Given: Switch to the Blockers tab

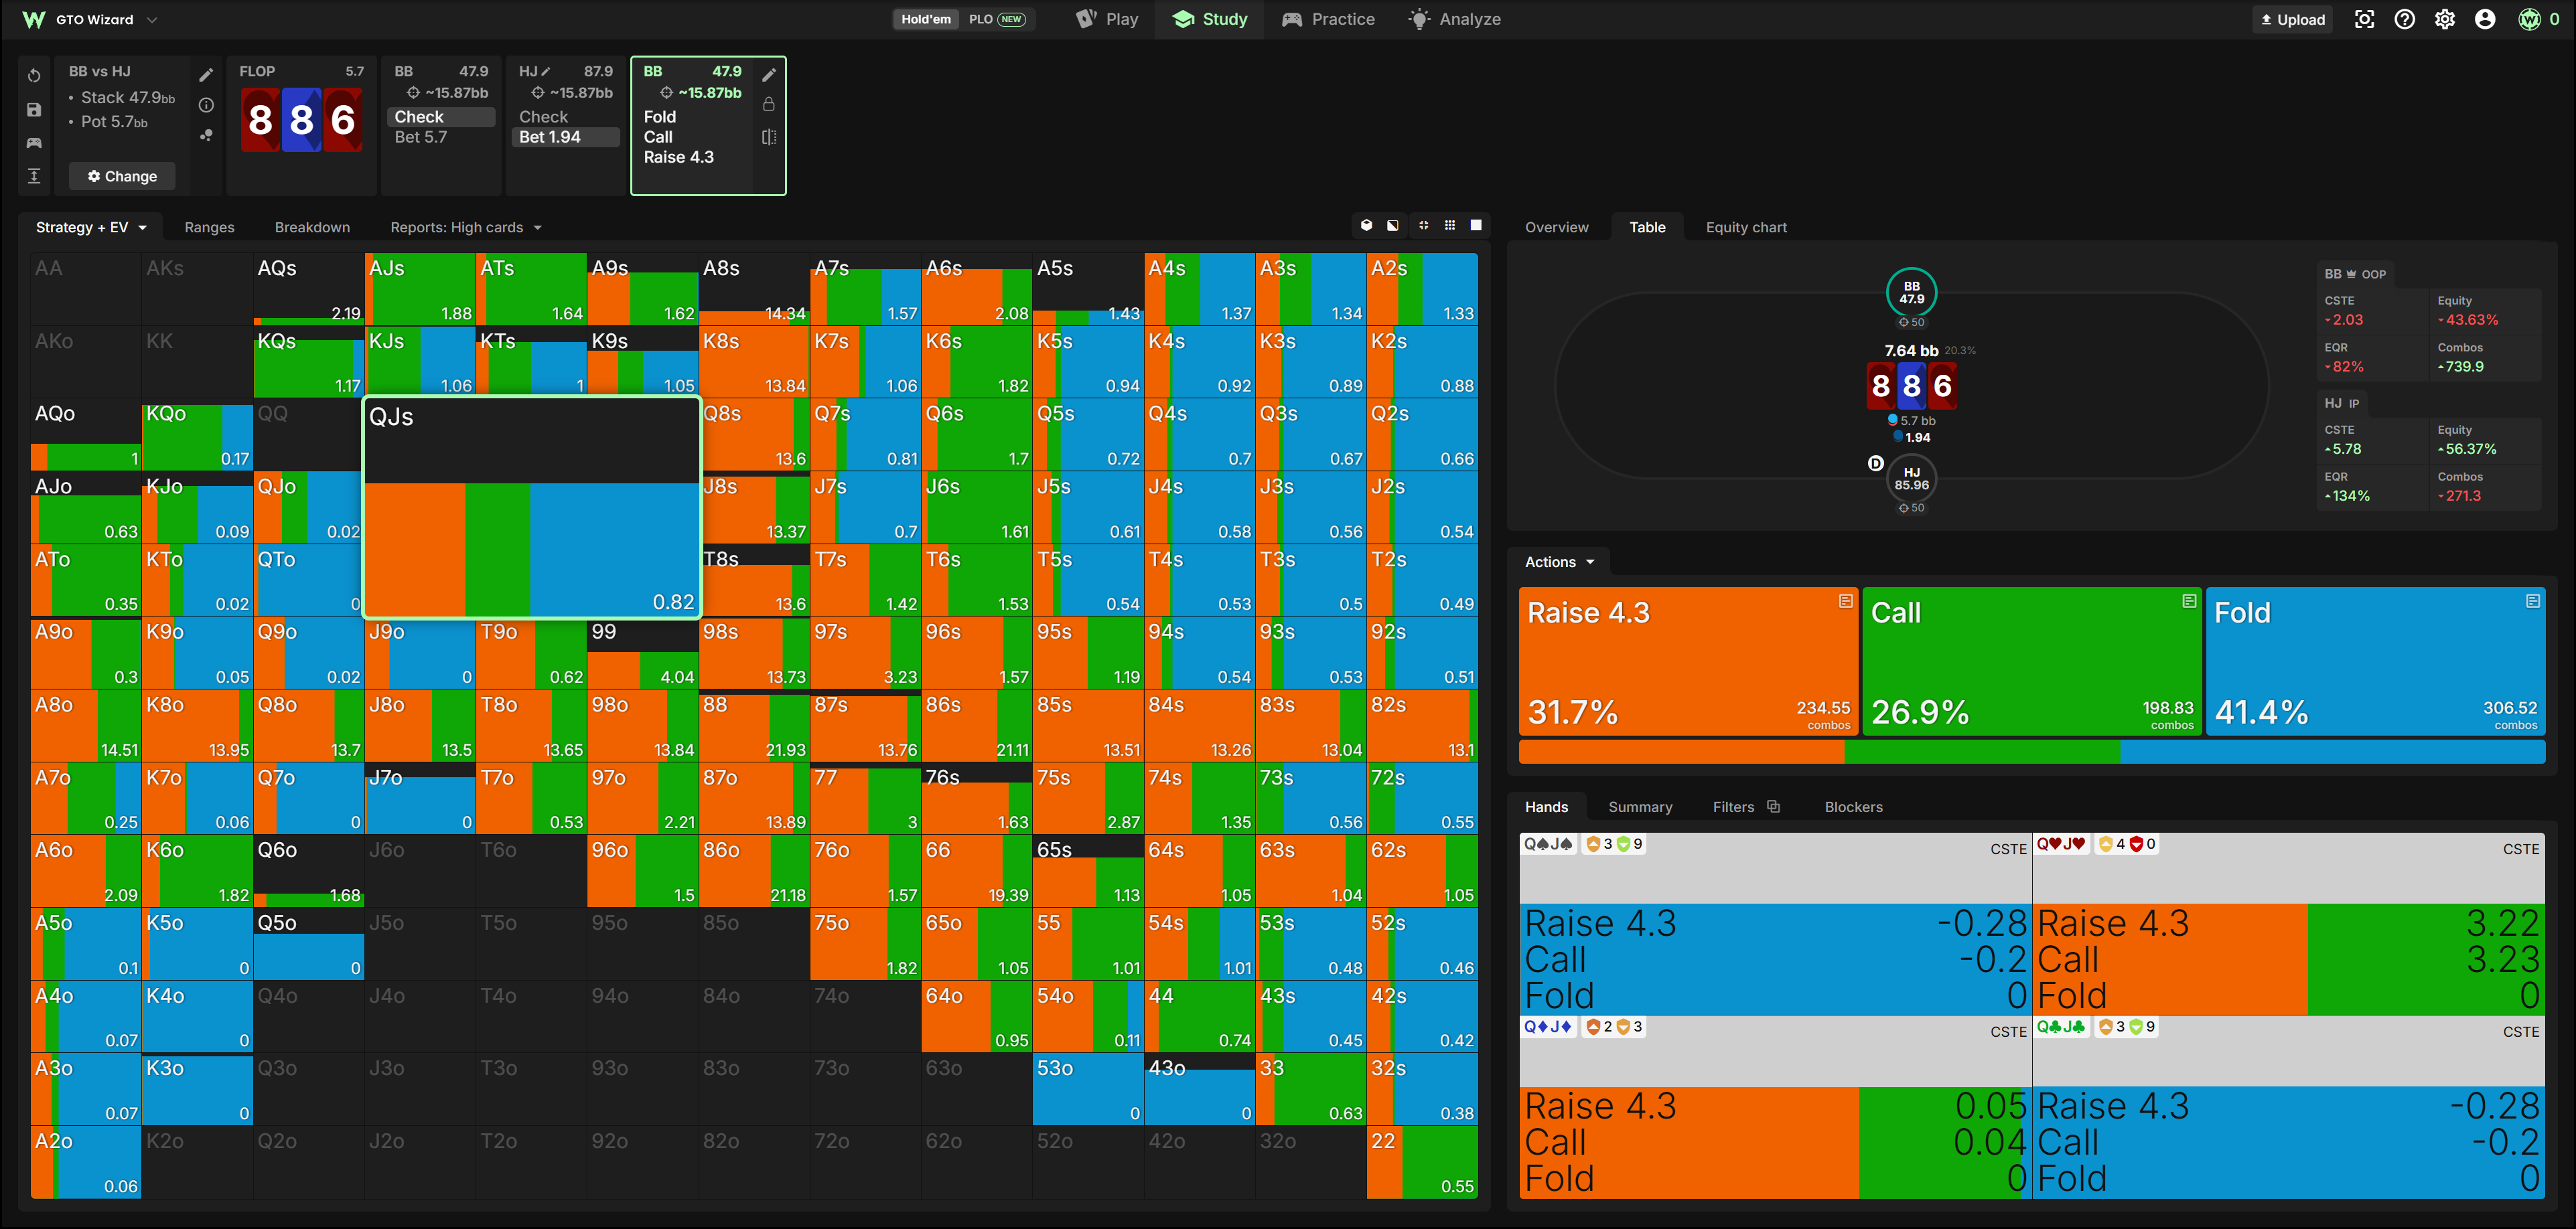Looking at the screenshot, I should [x=1853, y=807].
